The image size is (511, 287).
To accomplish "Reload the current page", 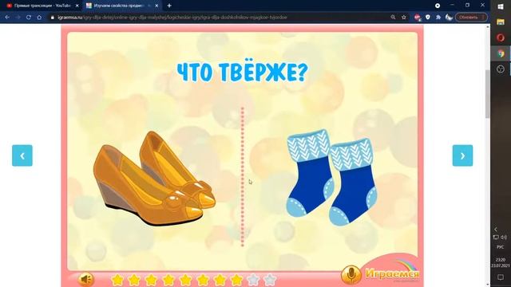I will pyautogui.click(x=29, y=18).
